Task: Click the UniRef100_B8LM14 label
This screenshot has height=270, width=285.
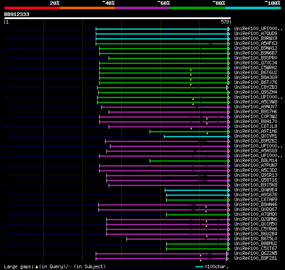Action: tap(256, 161)
